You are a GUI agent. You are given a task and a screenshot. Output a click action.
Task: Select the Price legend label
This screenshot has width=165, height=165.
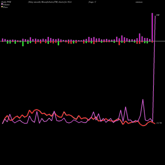pyautogui.click(x=5, y=7)
